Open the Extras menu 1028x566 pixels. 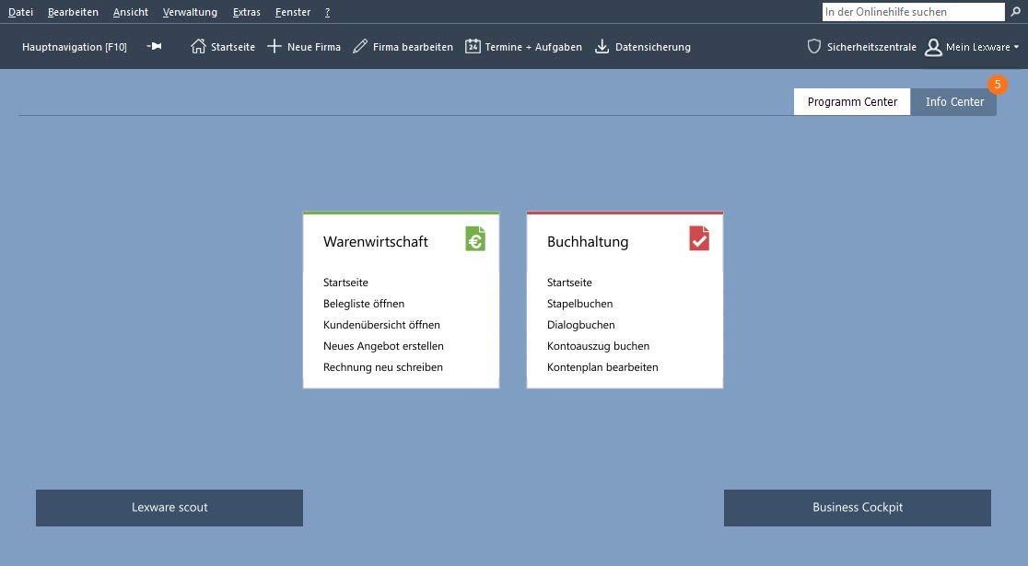pos(247,12)
